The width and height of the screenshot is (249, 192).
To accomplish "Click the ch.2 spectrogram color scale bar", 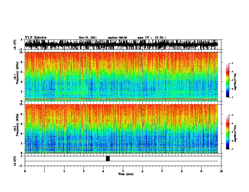I will click(228, 132).
